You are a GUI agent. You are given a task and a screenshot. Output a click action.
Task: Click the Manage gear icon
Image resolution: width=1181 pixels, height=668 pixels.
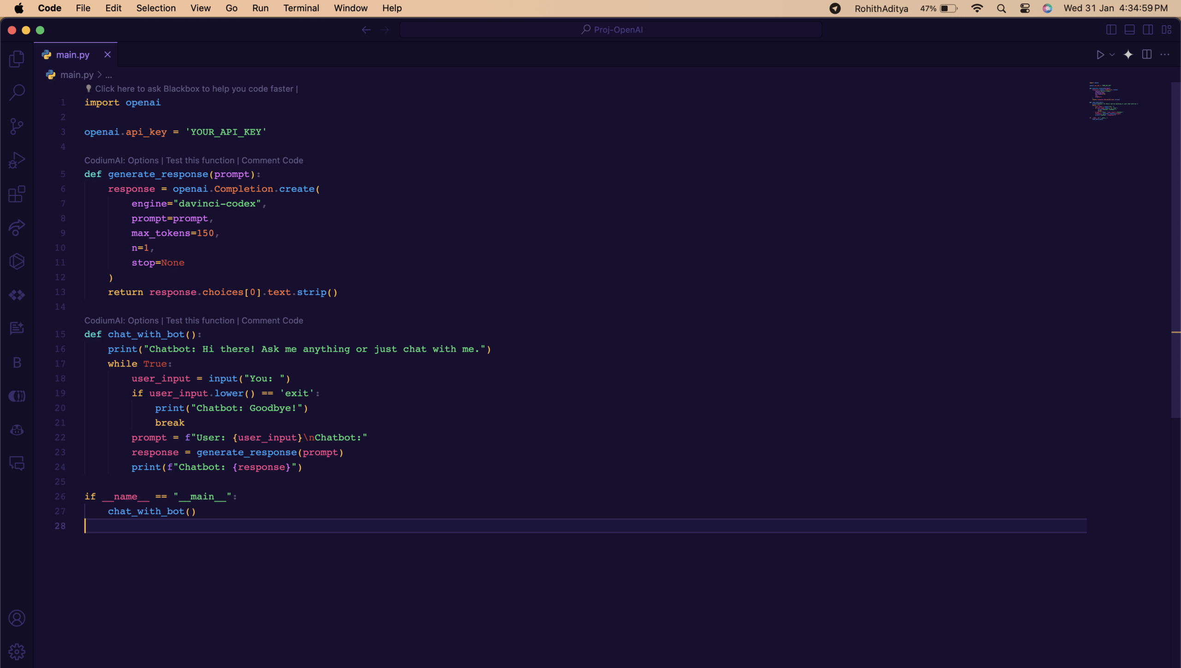17,651
